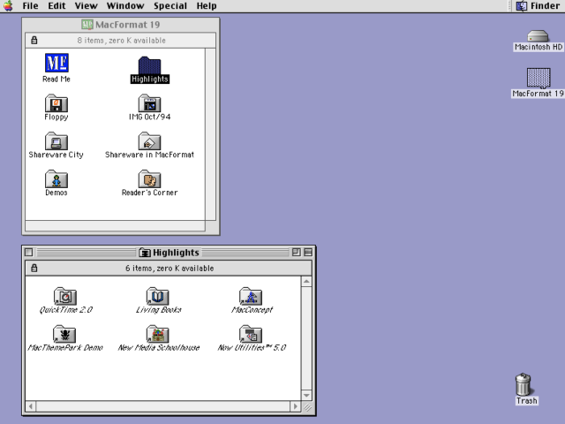Select the MacConcept alias icon
This screenshot has width=565, height=424.
[251, 296]
